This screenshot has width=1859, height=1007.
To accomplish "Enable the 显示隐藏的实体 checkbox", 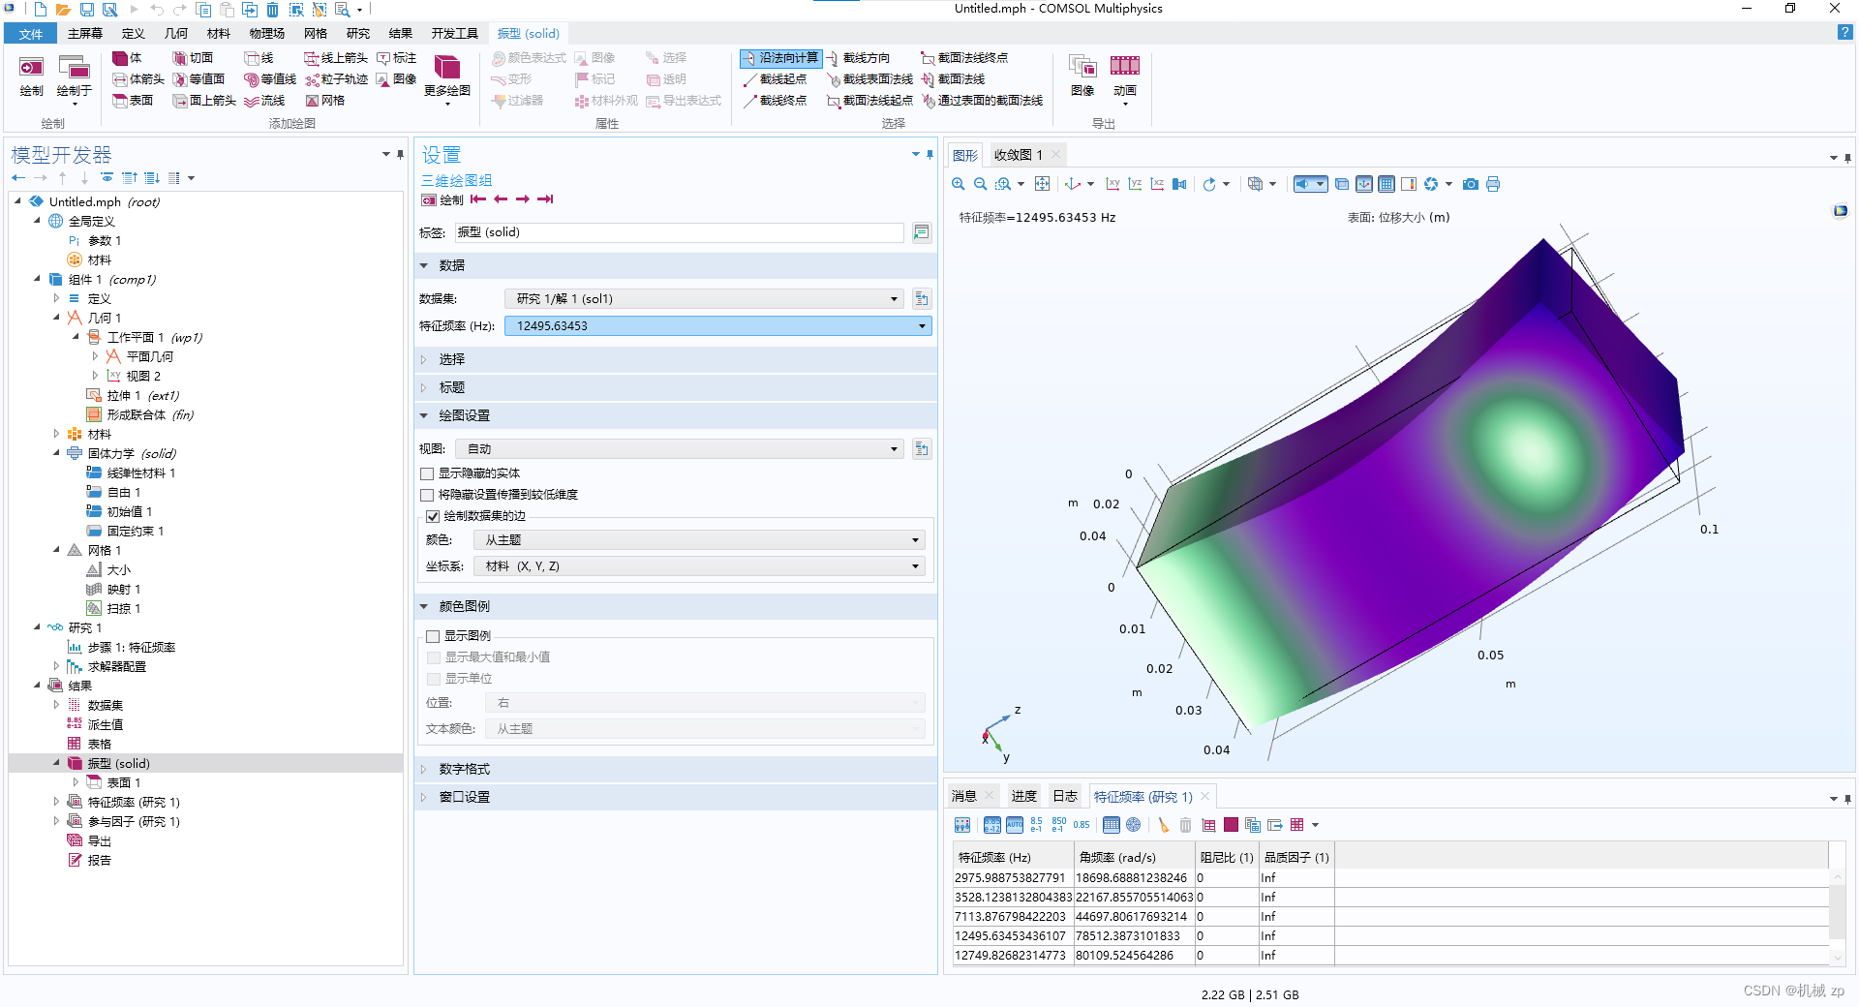I will [x=427, y=473].
